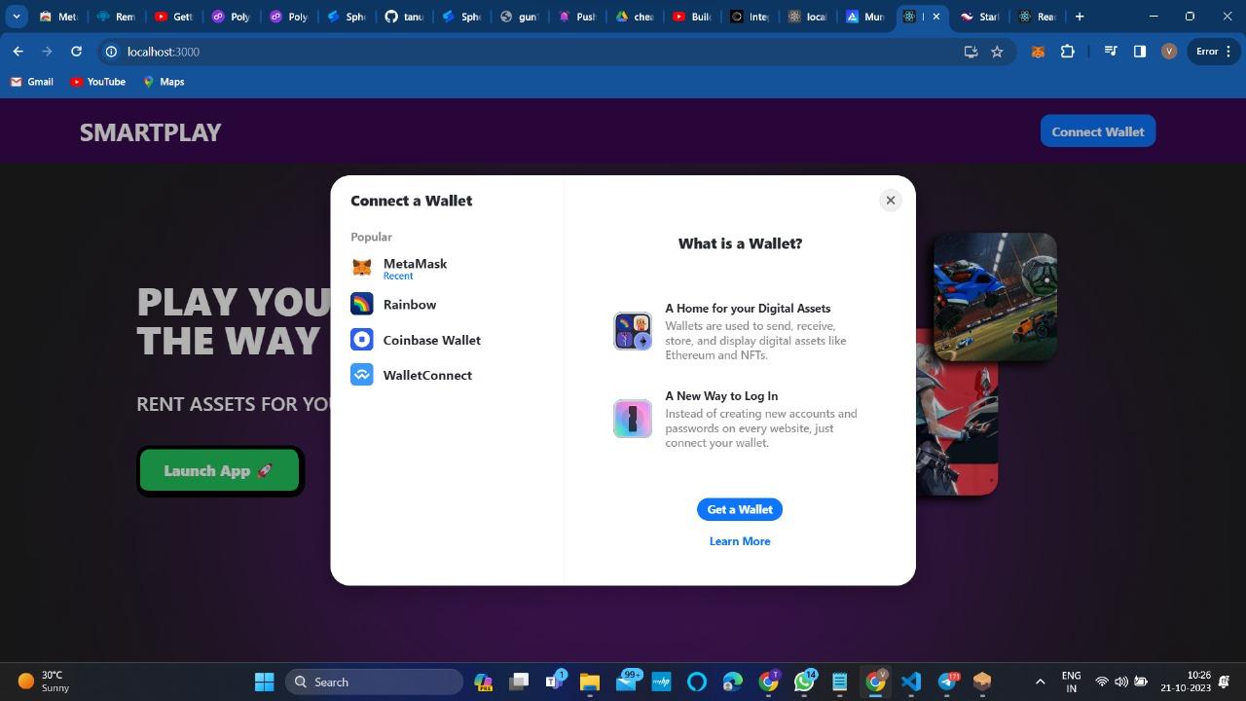The width and height of the screenshot is (1246, 701).
Task: Open Microsoft Edge from taskbar
Action: coord(732,682)
